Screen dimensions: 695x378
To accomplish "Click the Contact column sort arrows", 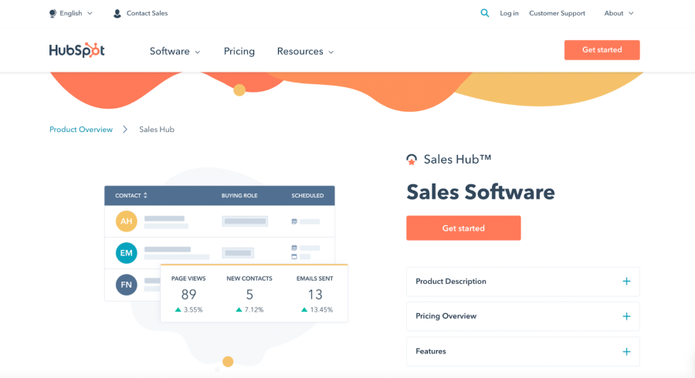I will point(145,195).
